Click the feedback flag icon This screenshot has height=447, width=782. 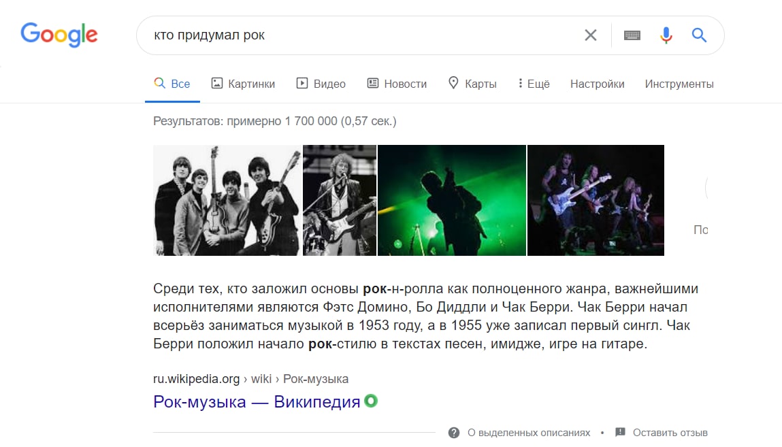[x=621, y=432]
